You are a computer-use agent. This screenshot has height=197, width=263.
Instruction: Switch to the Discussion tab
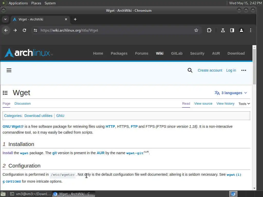coord(23,104)
